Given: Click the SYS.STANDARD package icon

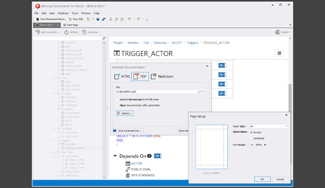Looking at the screenshot, I should click(x=128, y=175).
